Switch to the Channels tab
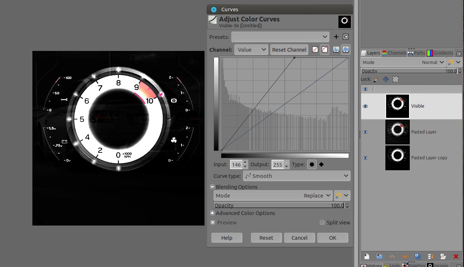The width and height of the screenshot is (464, 267). [x=394, y=53]
